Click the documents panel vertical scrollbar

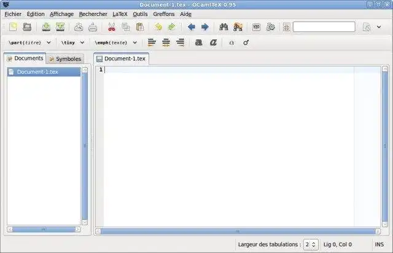(85, 146)
